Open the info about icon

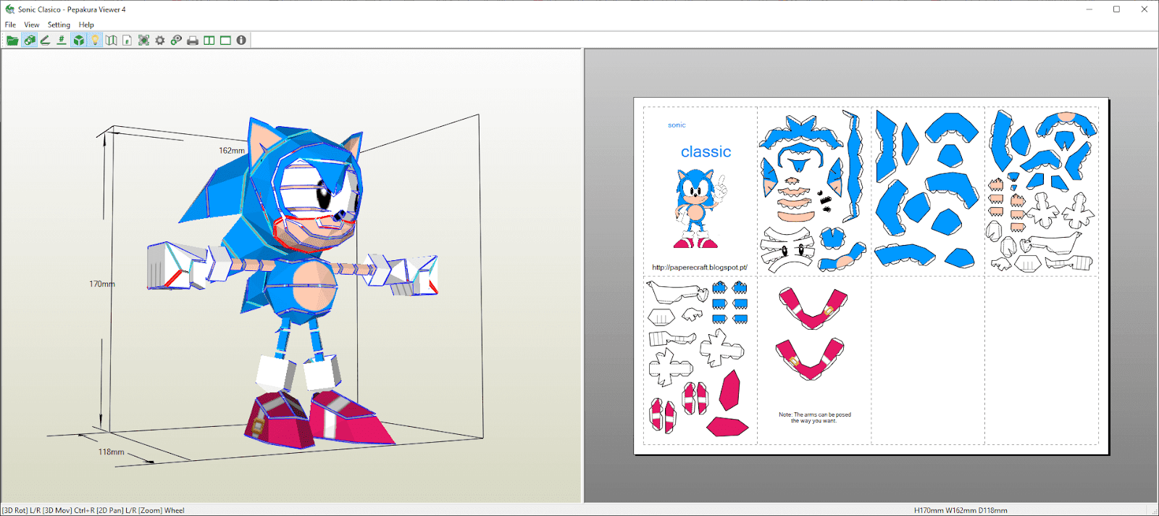click(x=241, y=41)
